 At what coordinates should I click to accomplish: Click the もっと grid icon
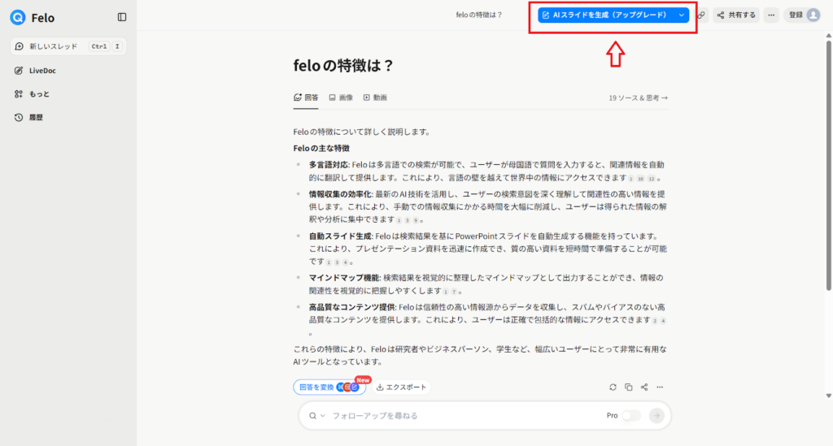(x=19, y=94)
